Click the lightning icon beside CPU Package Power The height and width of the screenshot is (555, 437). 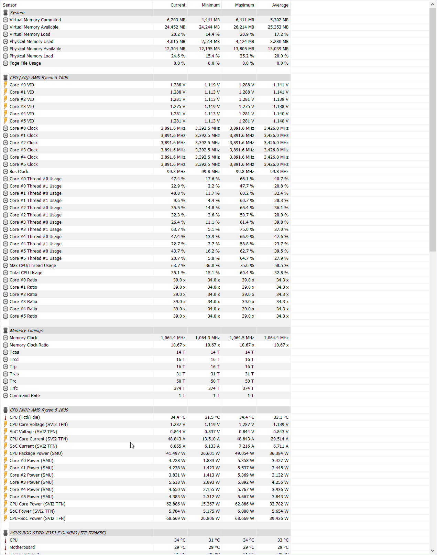6,453
